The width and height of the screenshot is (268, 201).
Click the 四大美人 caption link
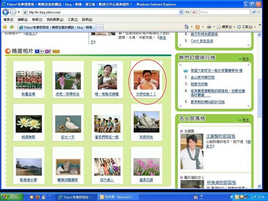[x=107, y=180]
